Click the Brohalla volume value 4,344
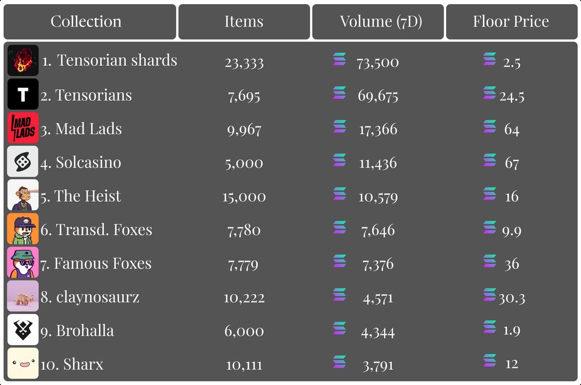The width and height of the screenshot is (581, 385). click(378, 331)
